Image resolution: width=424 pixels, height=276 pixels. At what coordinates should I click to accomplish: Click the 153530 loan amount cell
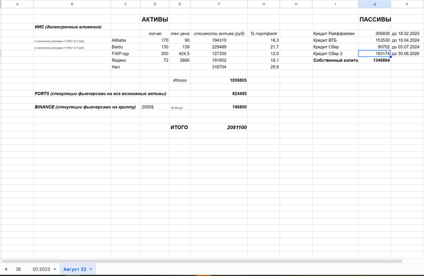tap(375, 41)
